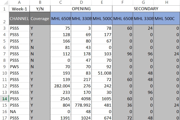Screen dimensions: 180x120
Task: Select row 7 header
Action: (5, 54)
